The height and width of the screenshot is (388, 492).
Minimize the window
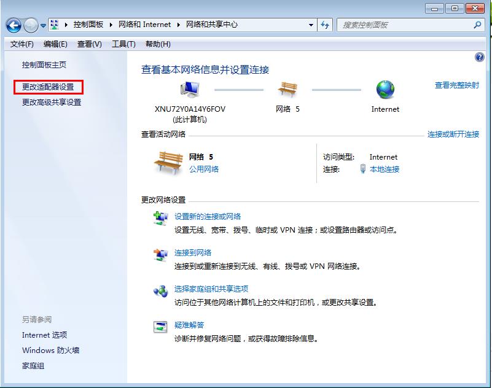[x=434, y=9]
